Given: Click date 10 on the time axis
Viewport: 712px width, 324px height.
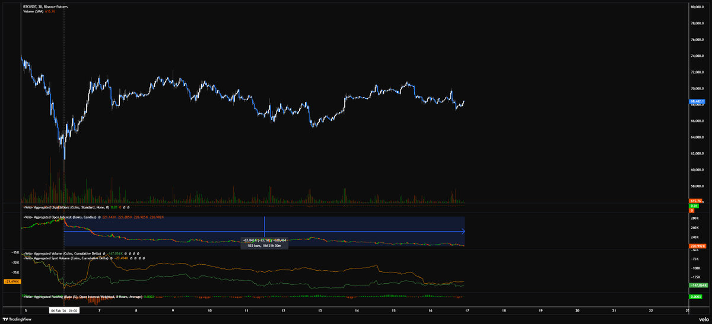Looking at the screenshot, I should click(x=209, y=310).
